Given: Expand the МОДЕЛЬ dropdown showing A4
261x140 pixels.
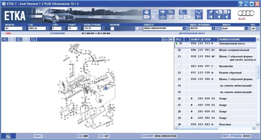Looking at the screenshot, I should click(24, 28).
